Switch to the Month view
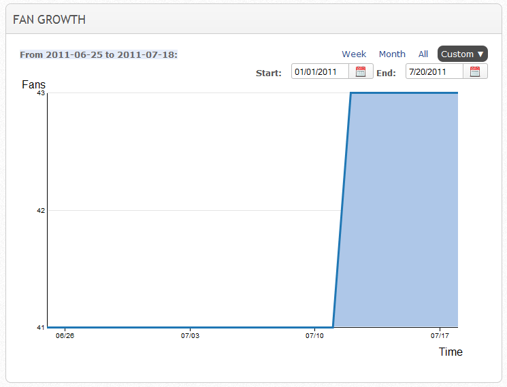The width and height of the screenshot is (507, 387). point(392,54)
